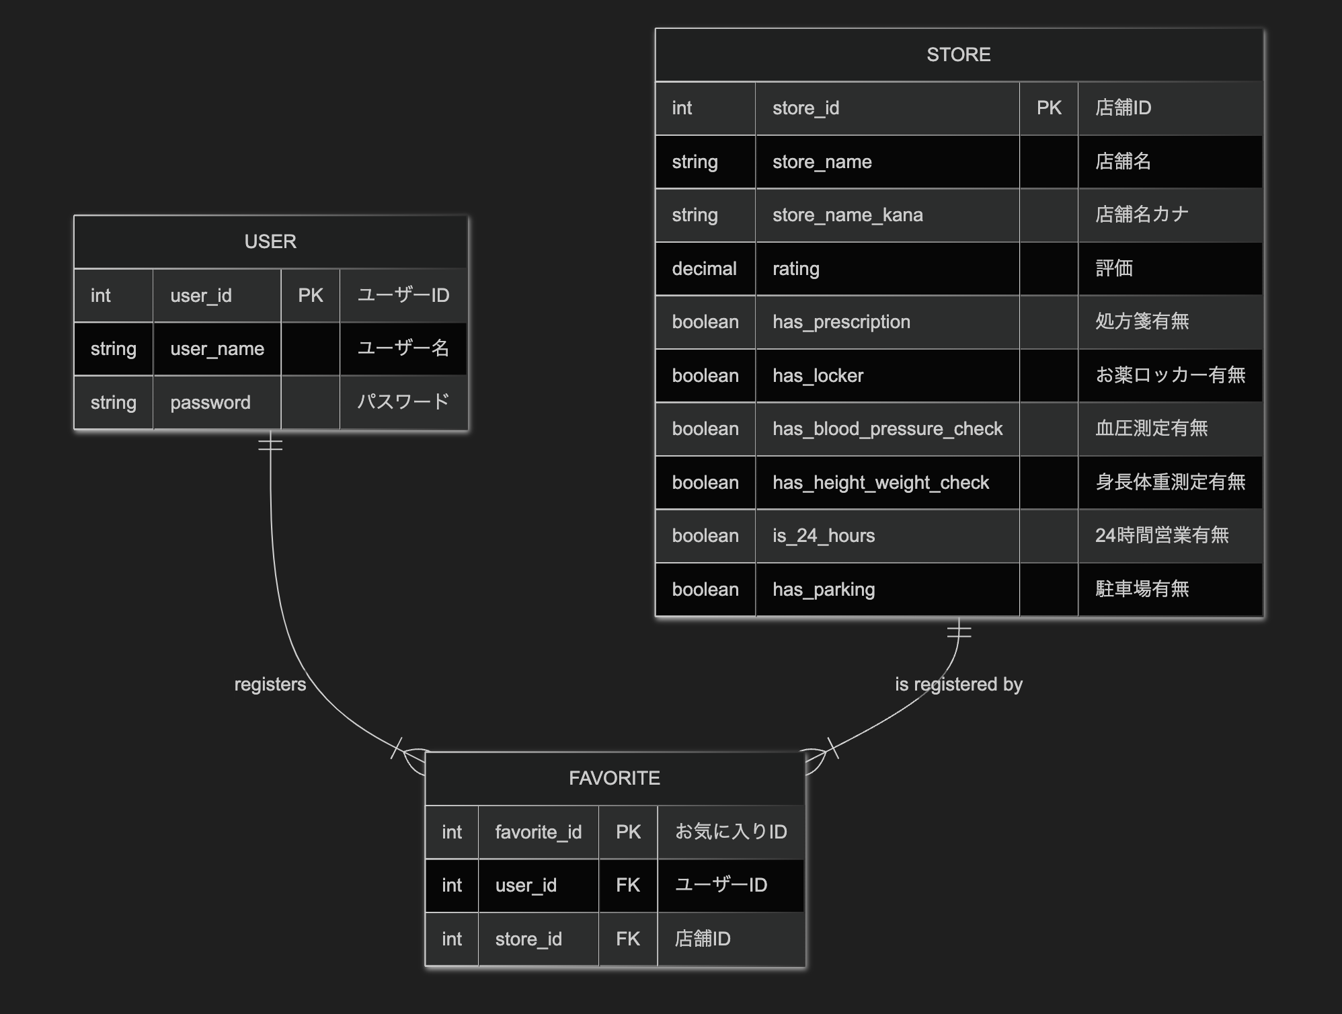Click the favorite_id attribute
This screenshot has height=1014, width=1342.
click(x=538, y=832)
